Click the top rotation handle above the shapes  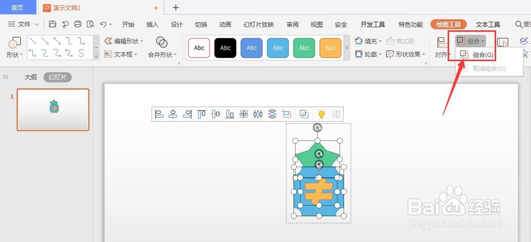[318, 128]
